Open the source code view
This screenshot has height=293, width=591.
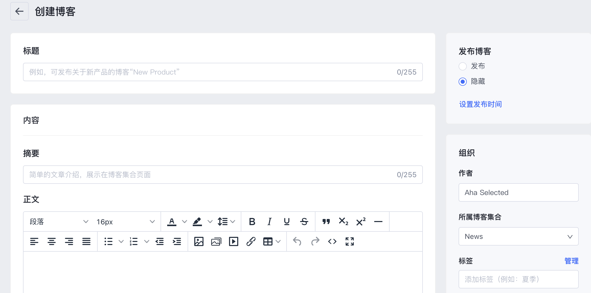[332, 241]
